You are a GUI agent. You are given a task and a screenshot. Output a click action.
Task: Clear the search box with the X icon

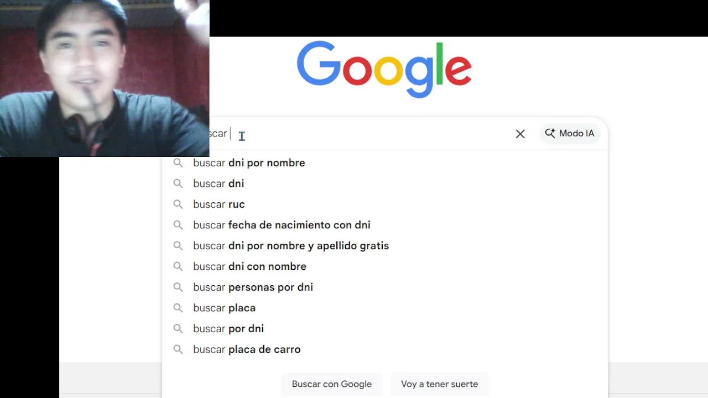(x=520, y=134)
